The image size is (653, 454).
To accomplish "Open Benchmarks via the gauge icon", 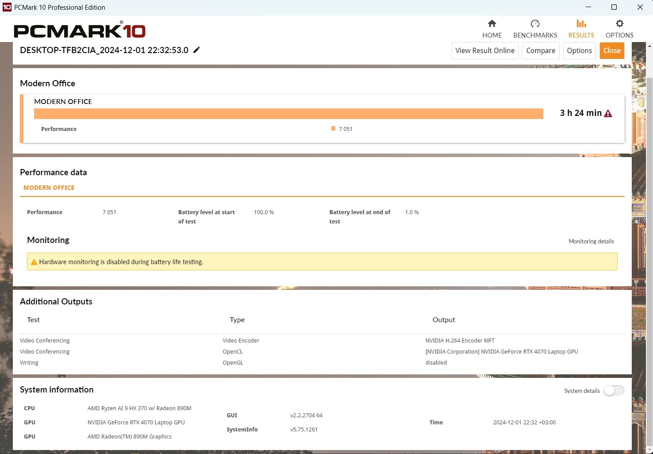I will [535, 23].
